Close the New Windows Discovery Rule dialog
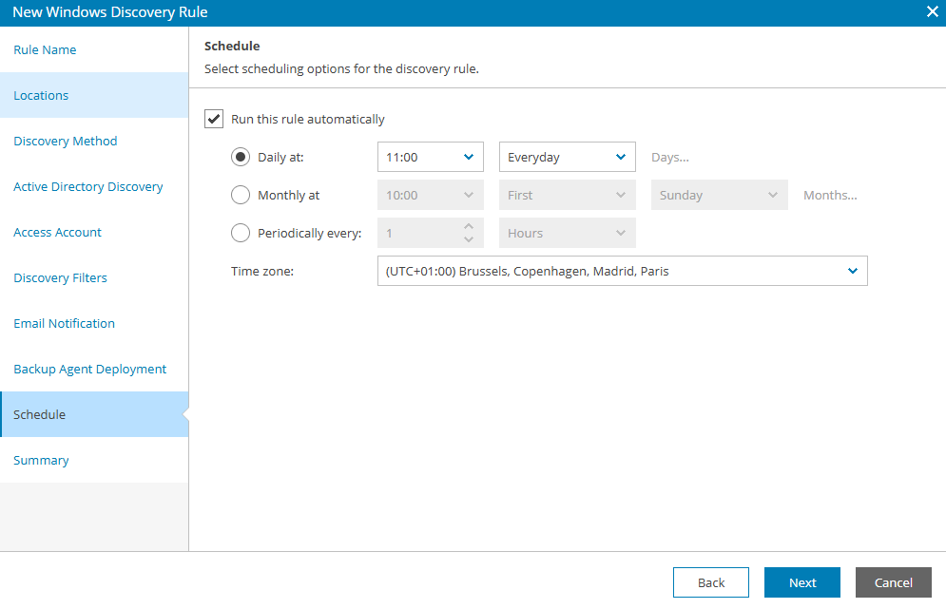This screenshot has height=609, width=946. point(932,12)
